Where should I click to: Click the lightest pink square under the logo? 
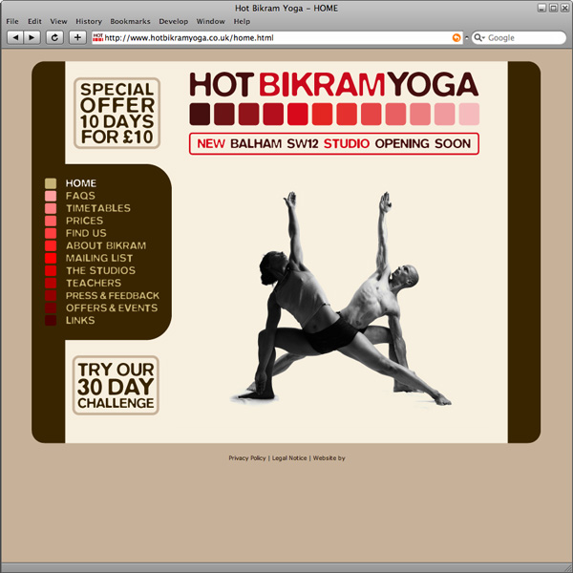(x=469, y=114)
